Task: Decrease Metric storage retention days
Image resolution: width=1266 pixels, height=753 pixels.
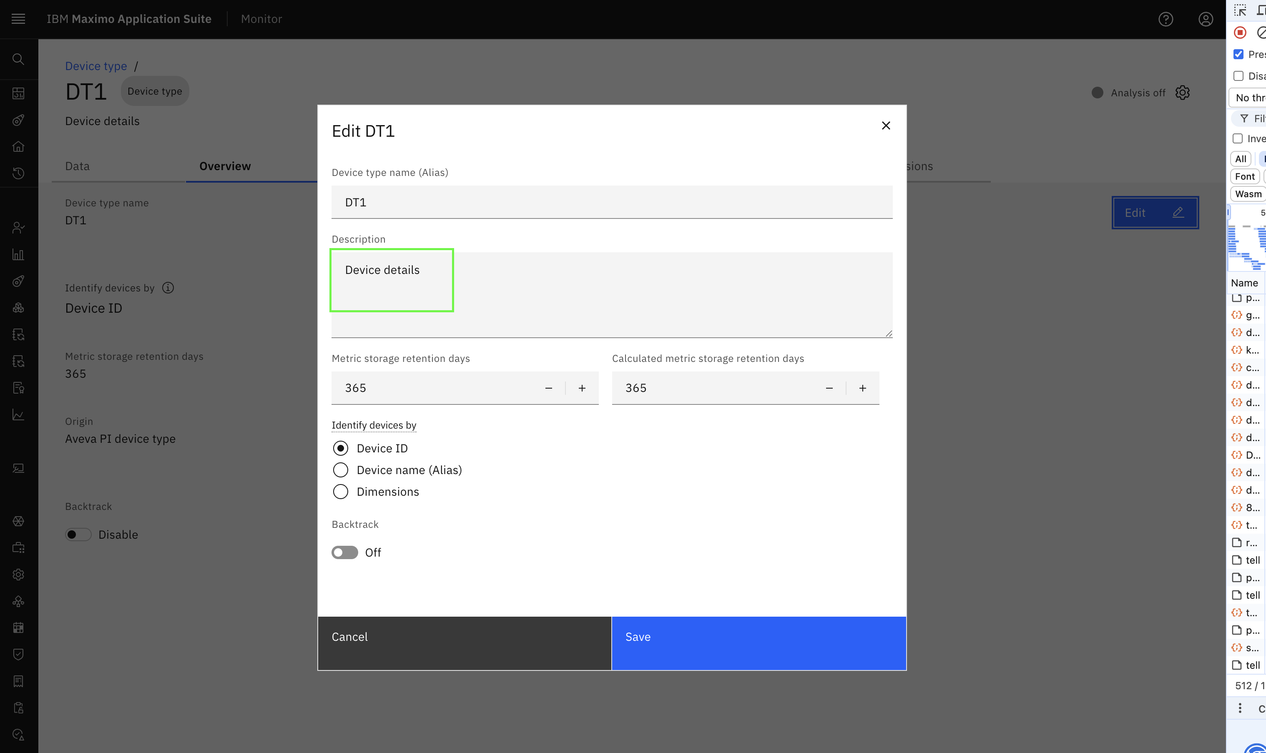Action: [x=548, y=388]
